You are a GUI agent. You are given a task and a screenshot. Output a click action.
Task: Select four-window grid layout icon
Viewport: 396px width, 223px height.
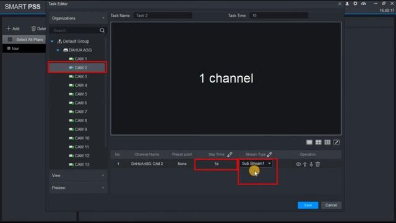(318, 142)
